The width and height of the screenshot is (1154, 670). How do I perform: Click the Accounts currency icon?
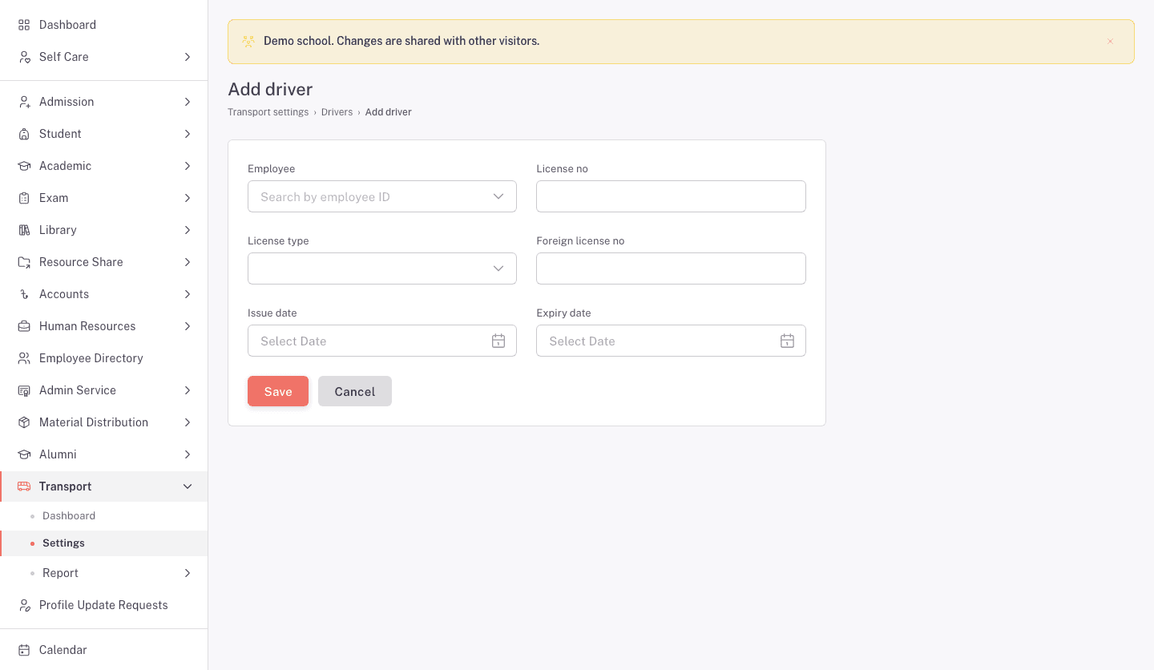[x=24, y=294]
